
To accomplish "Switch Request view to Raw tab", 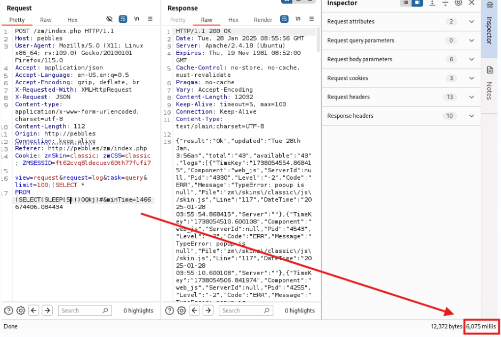I will (46, 20).
